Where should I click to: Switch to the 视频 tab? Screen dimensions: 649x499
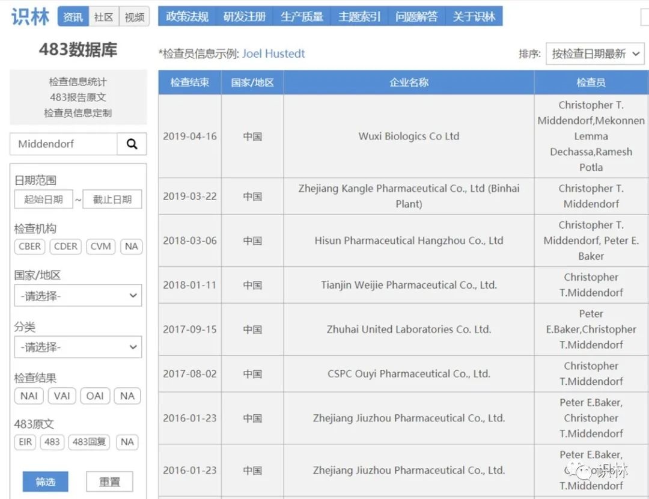(x=134, y=17)
